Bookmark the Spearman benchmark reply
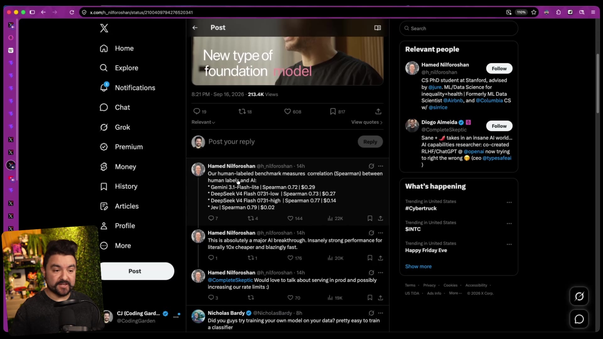The height and width of the screenshot is (339, 603). (x=370, y=218)
